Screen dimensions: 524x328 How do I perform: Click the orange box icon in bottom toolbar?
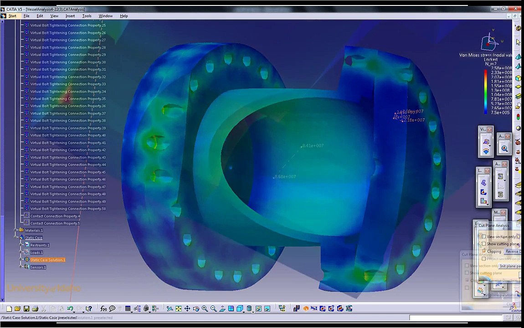pos(305,308)
